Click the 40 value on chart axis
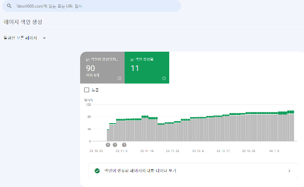304x187 pixels. pyautogui.click(x=89, y=129)
